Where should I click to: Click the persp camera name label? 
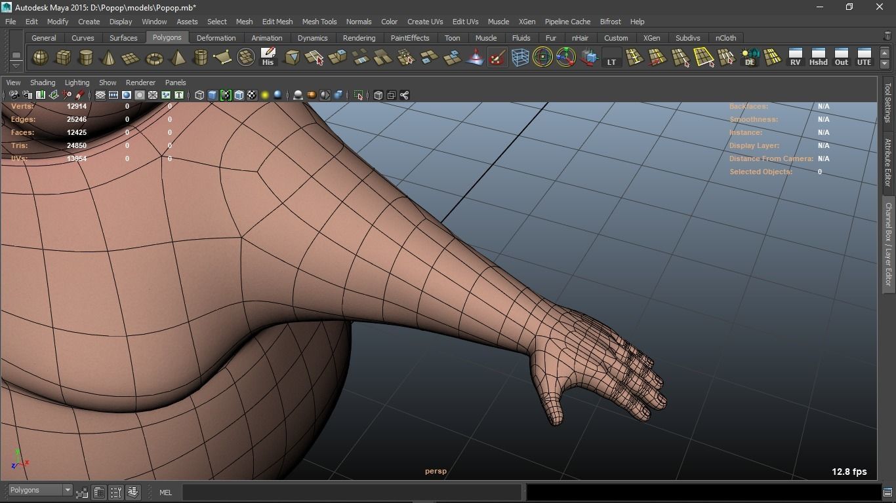pyautogui.click(x=436, y=471)
